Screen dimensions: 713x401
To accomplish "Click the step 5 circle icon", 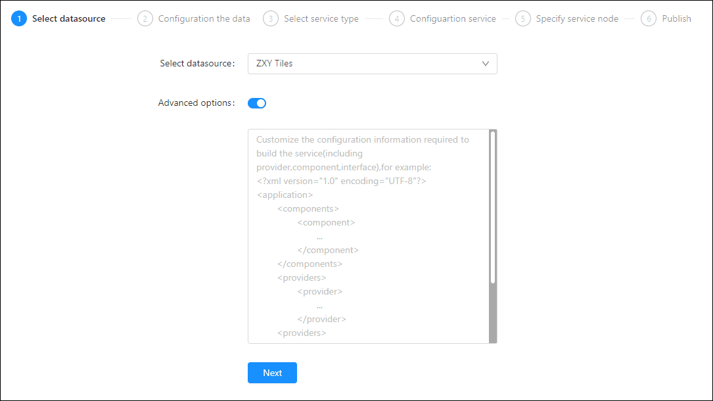I will 523,18.
